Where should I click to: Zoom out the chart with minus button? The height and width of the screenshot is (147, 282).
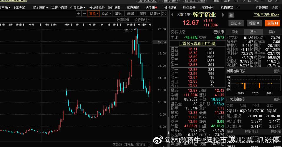tap(84, 14)
